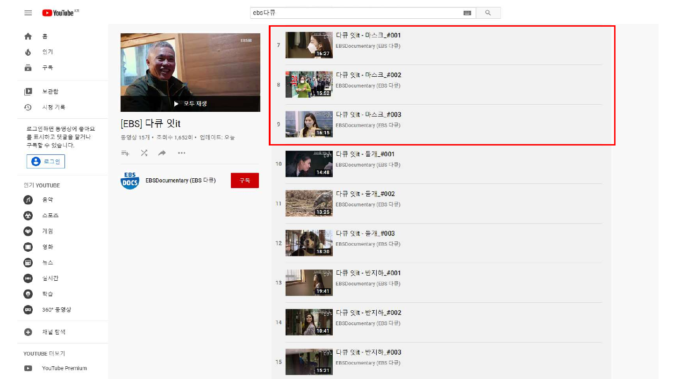Open 구독 subscriptions in sidebar

pyautogui.click(x=47, y=68)
